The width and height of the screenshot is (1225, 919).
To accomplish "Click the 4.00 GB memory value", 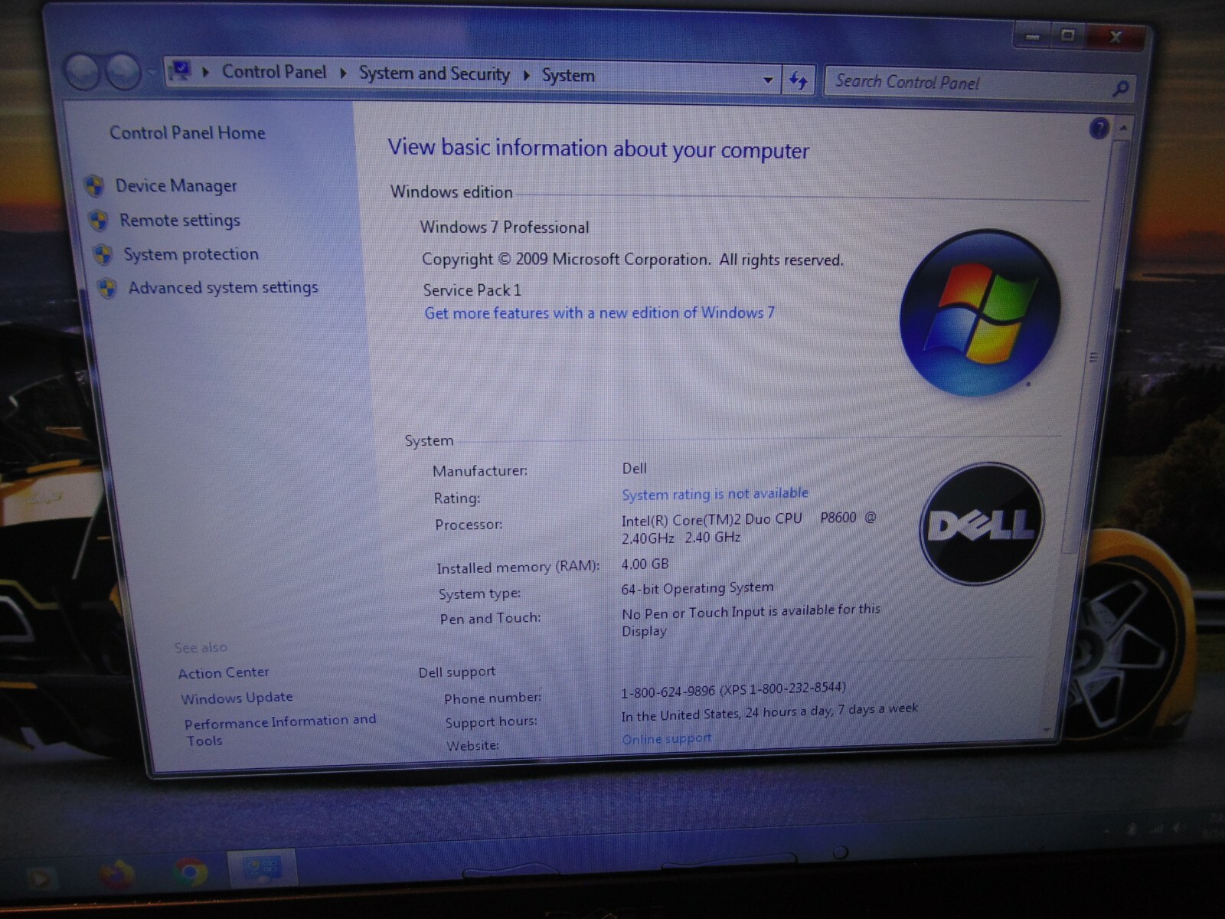I will coord(645,564).
